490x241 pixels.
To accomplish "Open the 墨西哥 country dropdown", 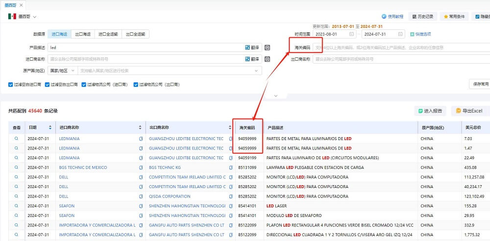I will pyautogui.click(x=27, y=17).
